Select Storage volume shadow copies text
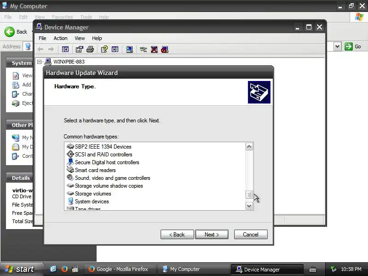 [109, 186]
